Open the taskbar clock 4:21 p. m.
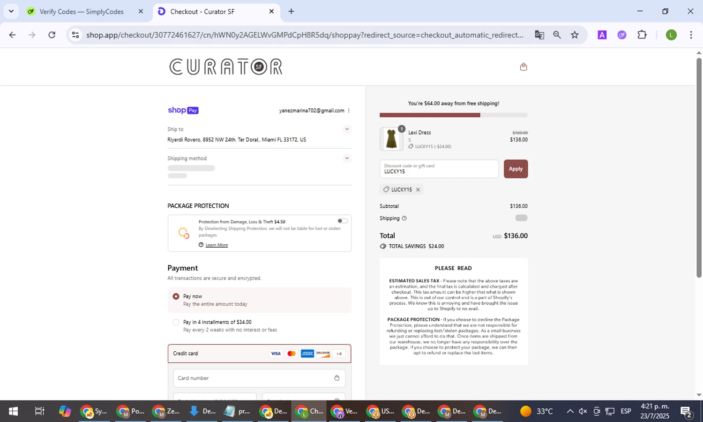 [x=655, y=411]
